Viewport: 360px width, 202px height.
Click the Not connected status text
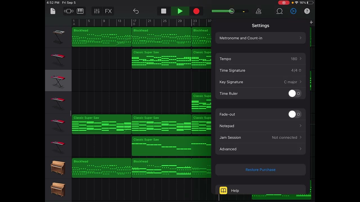284,137
